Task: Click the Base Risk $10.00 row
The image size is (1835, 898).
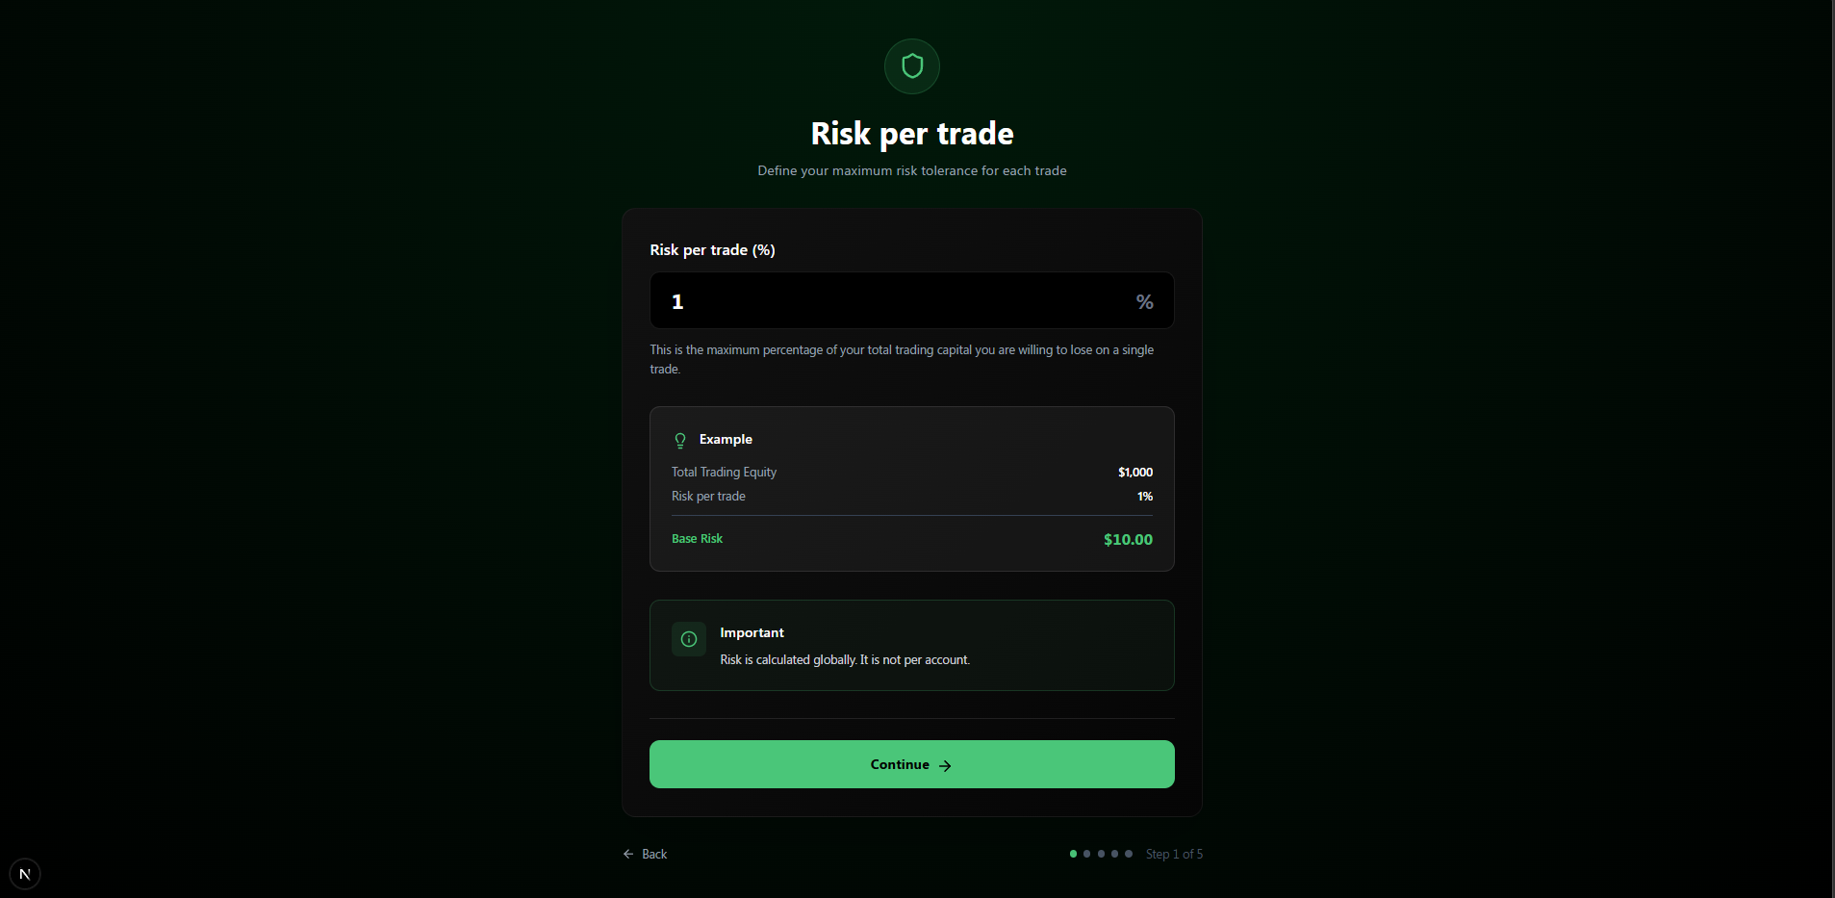Action: [911, 539]
